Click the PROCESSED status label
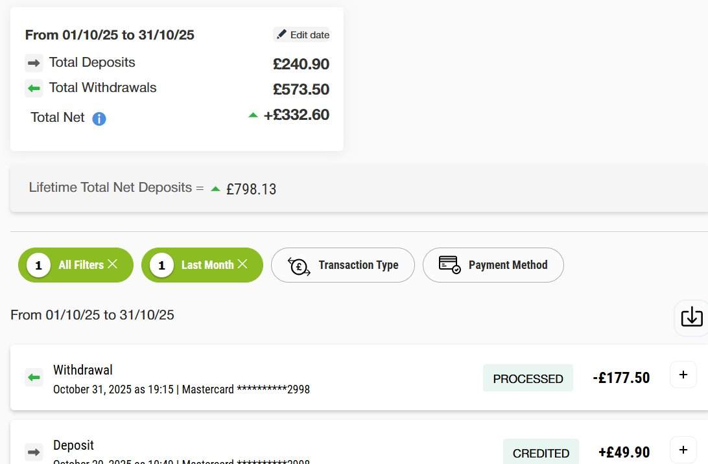Image resolution: width=708 pixels, height=464 pixels. (528, 378)
